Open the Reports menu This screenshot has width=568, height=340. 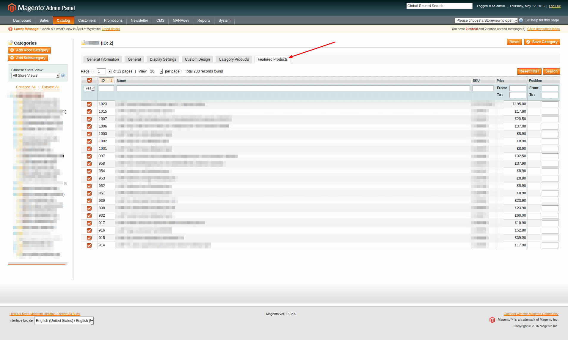(204, 21)
